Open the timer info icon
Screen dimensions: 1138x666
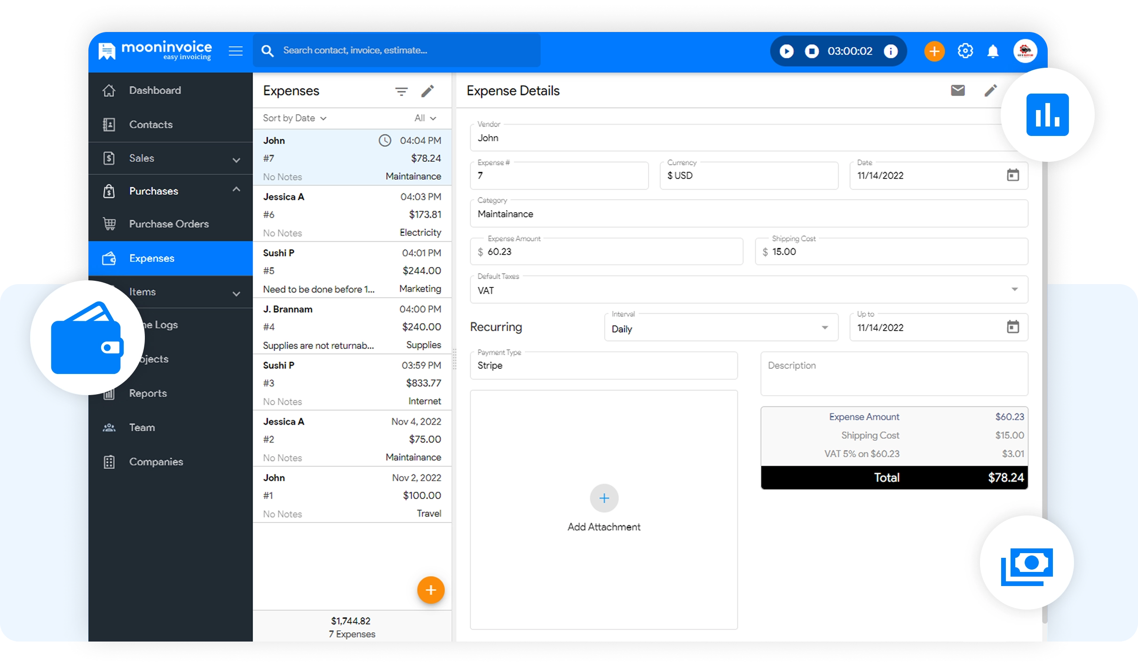point(891,51)
